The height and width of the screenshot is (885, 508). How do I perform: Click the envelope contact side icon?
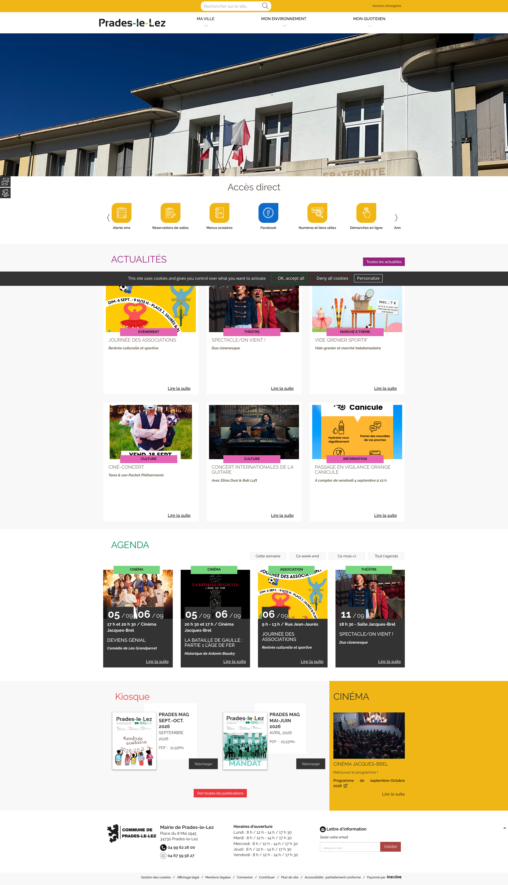(5, 182)
